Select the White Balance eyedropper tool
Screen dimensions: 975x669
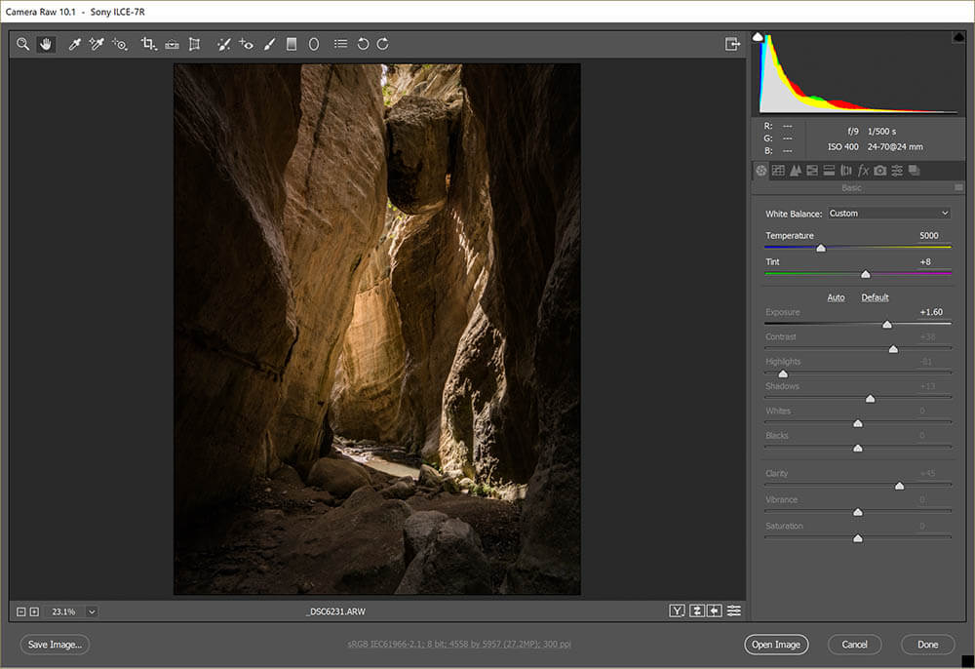tap(73, 43)
